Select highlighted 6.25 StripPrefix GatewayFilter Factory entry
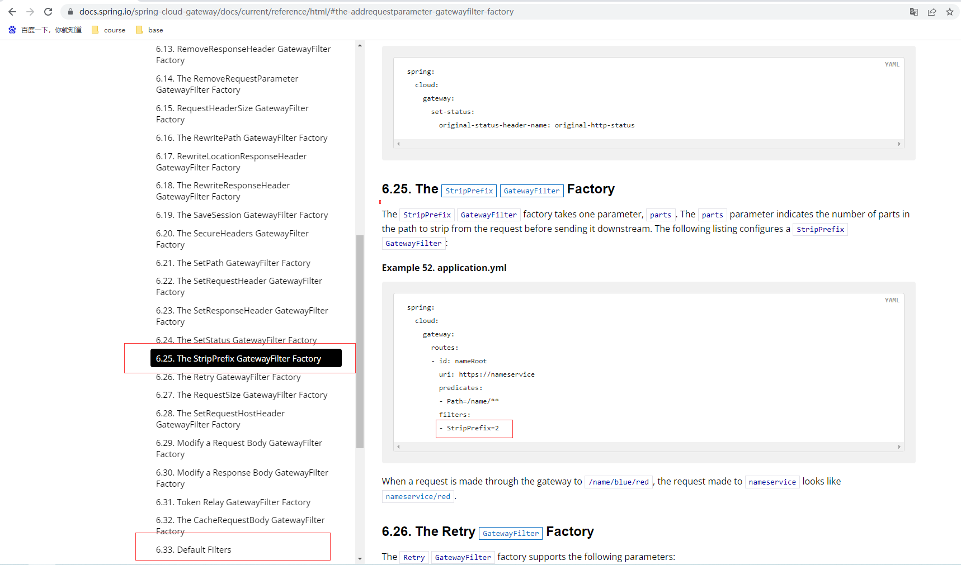Screen dimensions: 961x565 246,358
